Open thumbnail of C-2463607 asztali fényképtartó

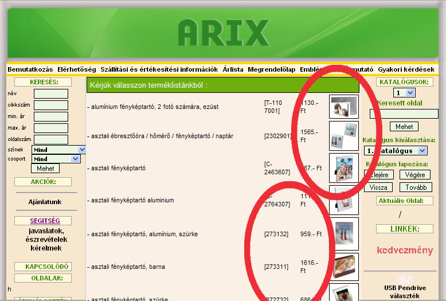(x=343, y=168)
